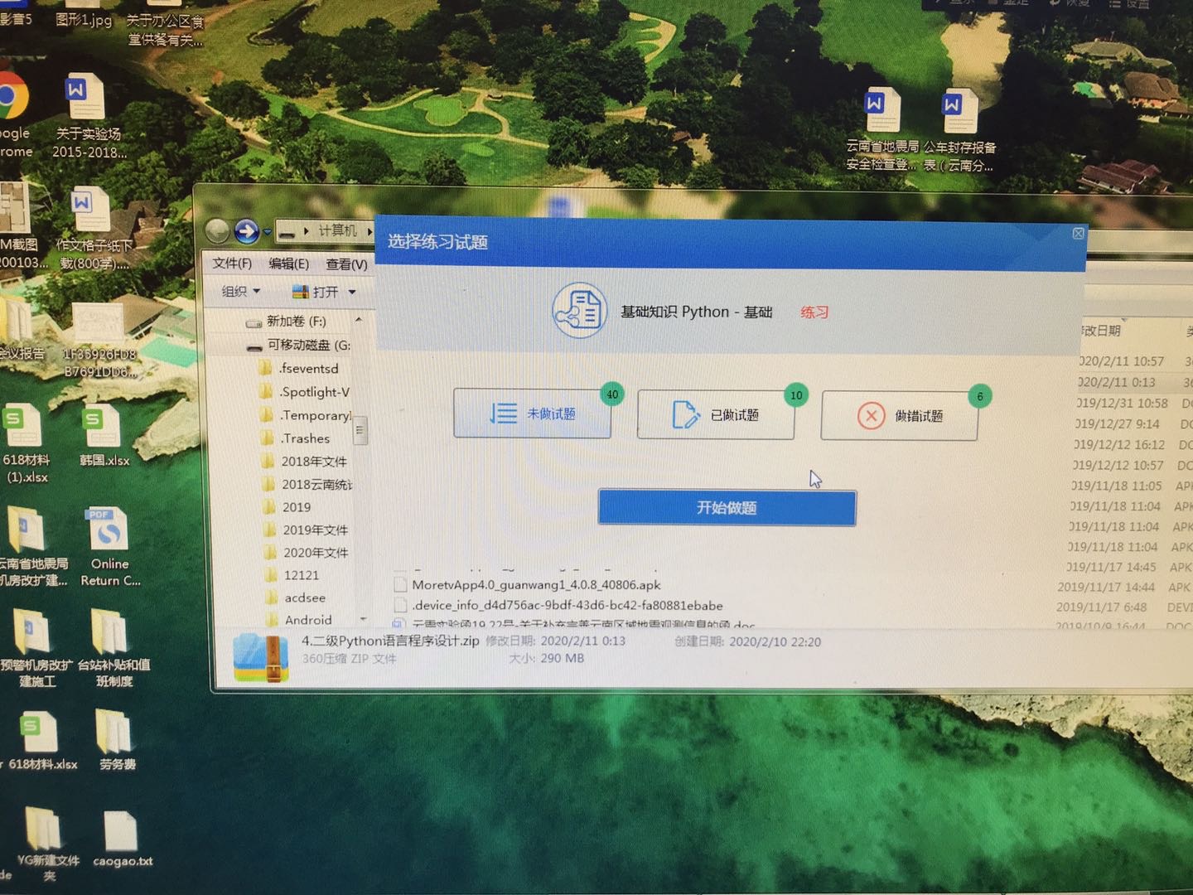The width and height of the screenshot is (1193, 895).
Task: Click the red 练习 label
Action: [814, 312]
